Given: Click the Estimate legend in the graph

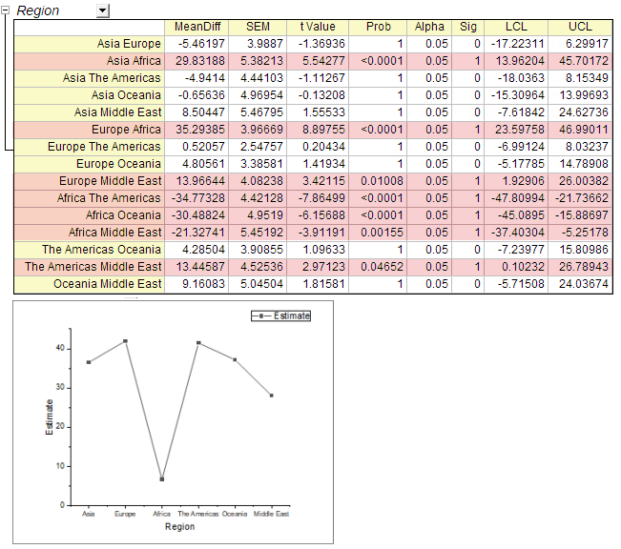Looking at the screenshot, I should [x=279, y=315].
